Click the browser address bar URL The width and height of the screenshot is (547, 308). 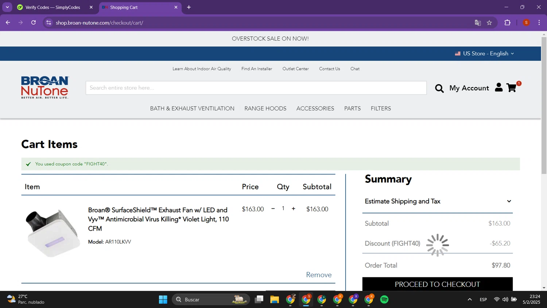tap(100, 23)
